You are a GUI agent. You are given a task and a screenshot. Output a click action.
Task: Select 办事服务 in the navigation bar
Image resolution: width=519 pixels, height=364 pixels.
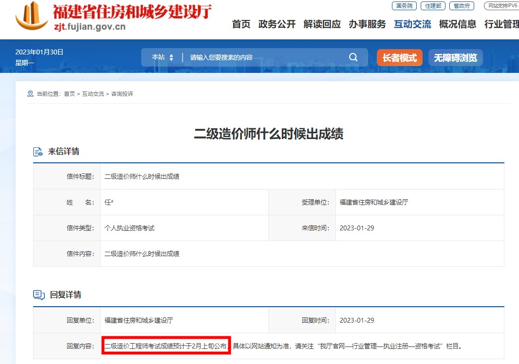(367, 24)
